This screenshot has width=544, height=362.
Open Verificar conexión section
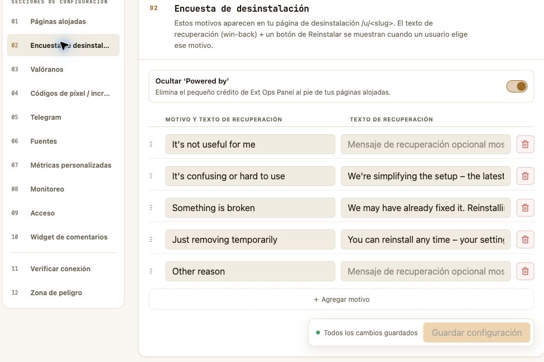coord(63,268)
